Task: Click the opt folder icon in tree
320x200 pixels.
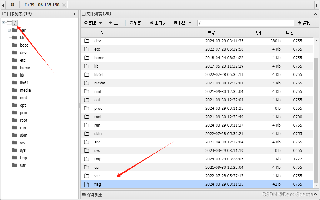Action: [15, 105]
